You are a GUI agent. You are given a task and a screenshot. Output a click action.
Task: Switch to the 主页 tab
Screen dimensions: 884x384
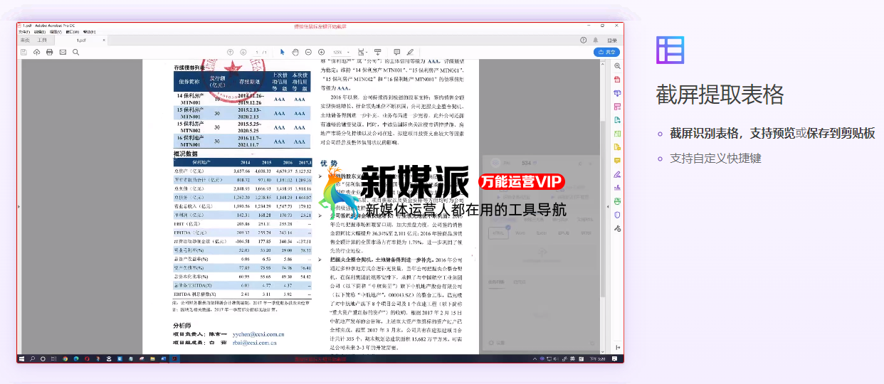coord(25,40)
